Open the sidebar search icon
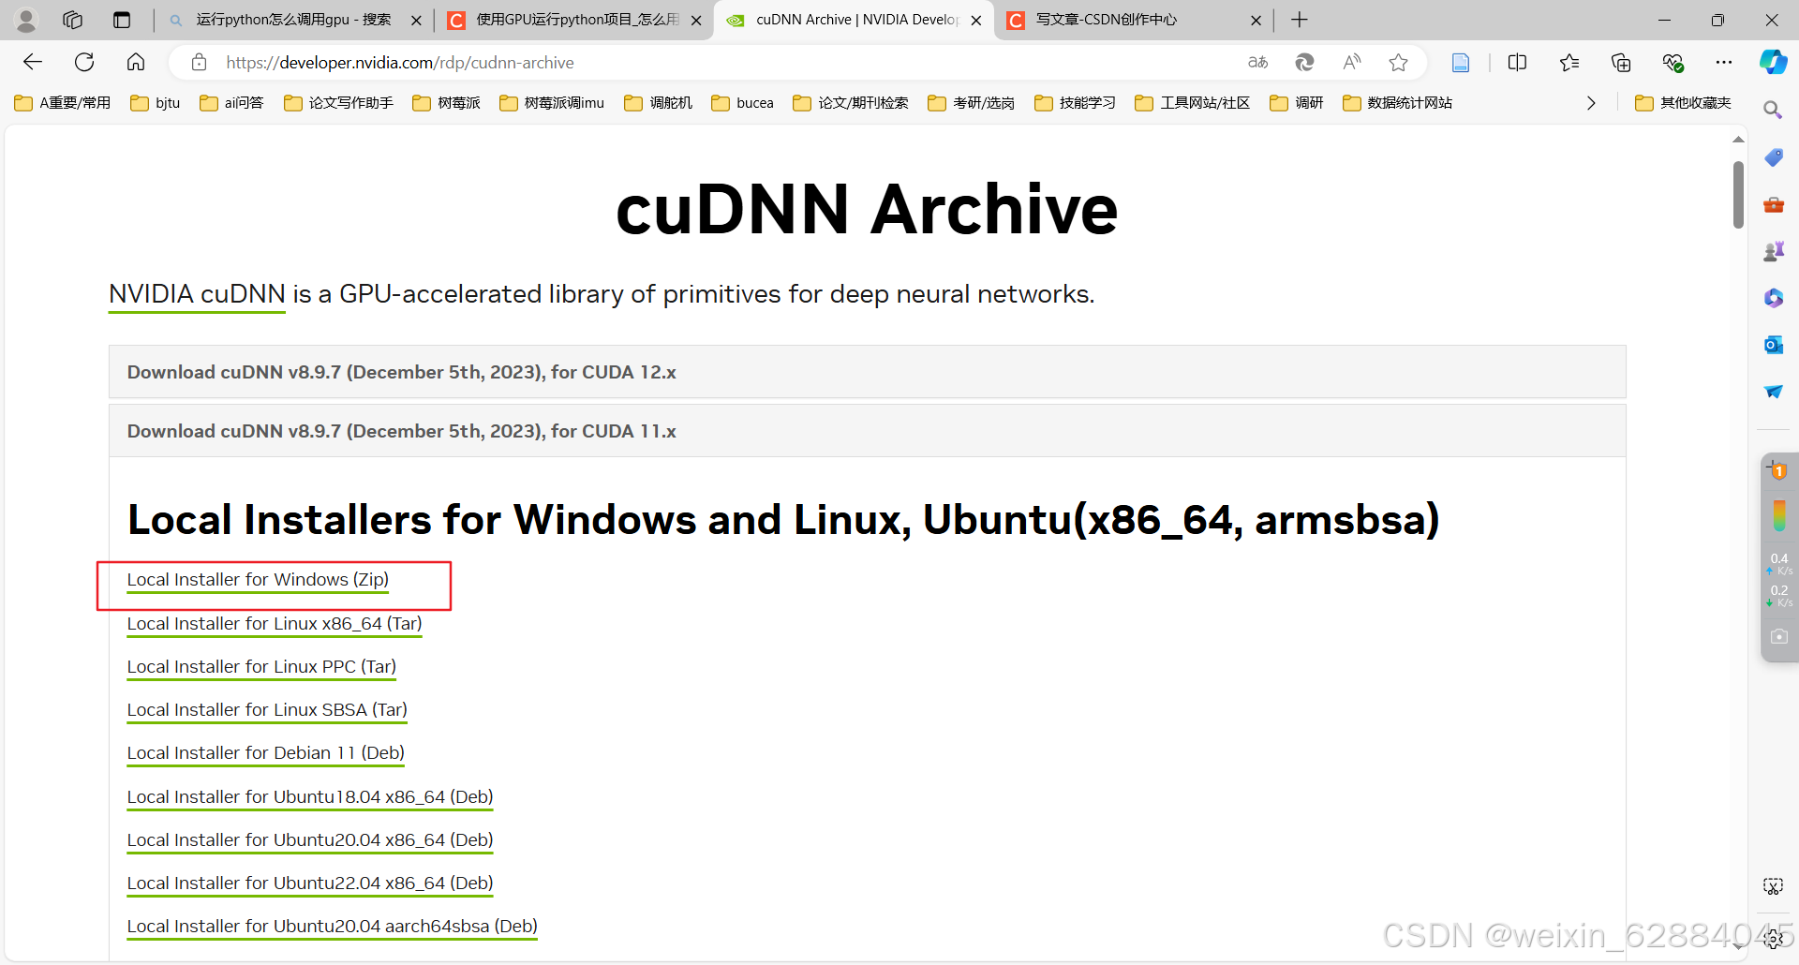 point(1773,111)
